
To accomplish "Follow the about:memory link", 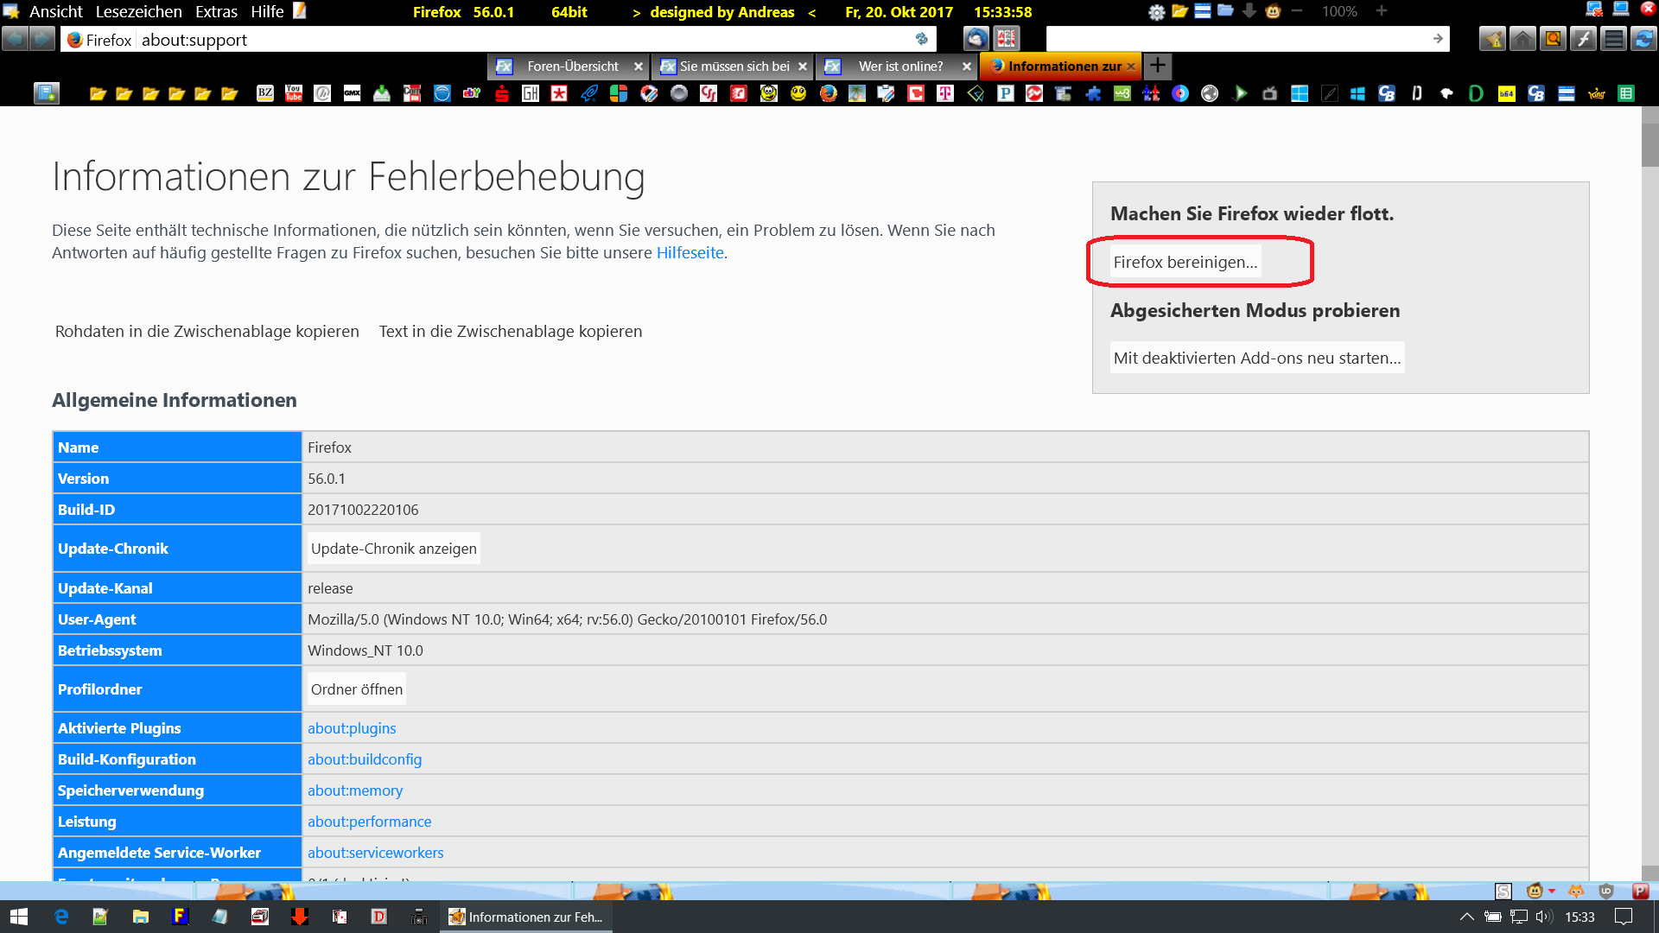I will coord(355,790).
